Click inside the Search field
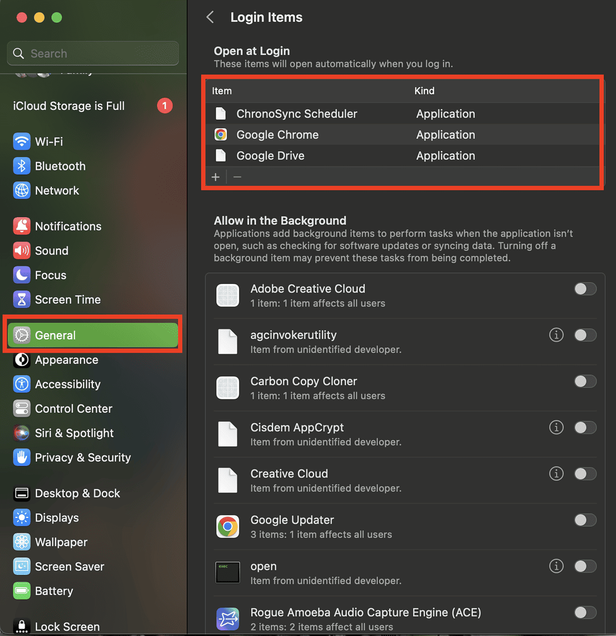This screenshot has height=636, width=616. [92, 53]
